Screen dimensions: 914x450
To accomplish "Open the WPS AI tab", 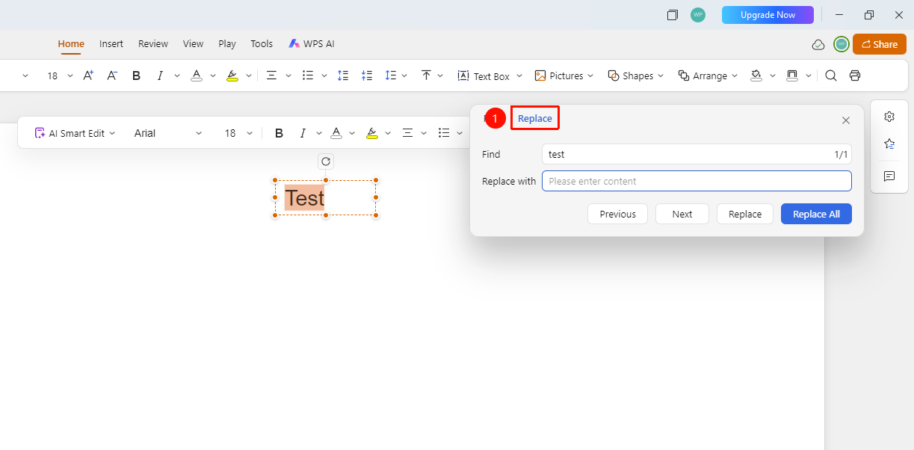I will [x=312, y=44].
